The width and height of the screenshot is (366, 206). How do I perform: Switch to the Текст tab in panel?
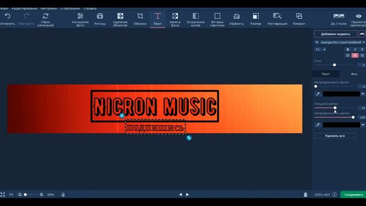(325, 74)
